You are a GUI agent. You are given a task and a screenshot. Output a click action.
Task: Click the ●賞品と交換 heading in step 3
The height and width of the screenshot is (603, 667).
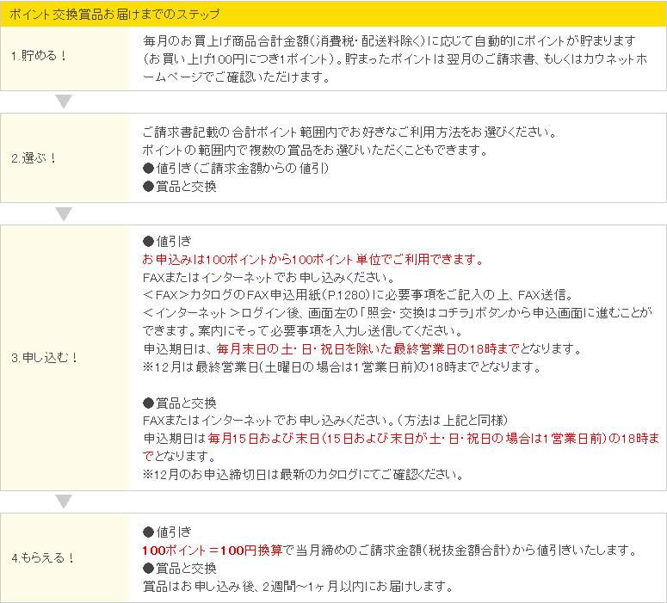tap(179, 403)
